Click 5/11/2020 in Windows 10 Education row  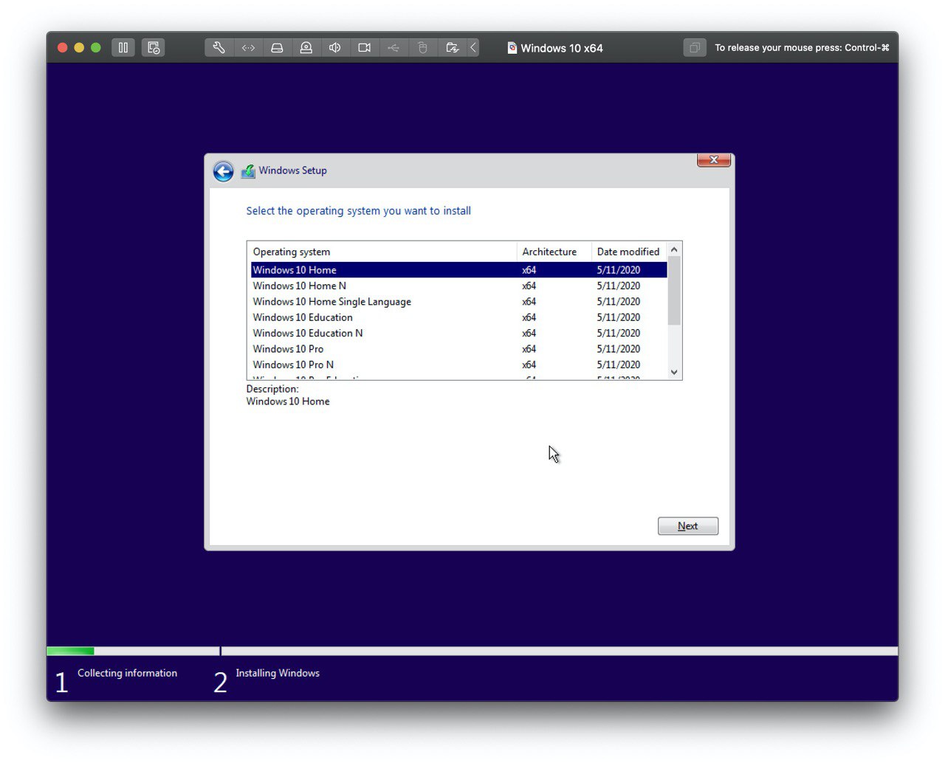coord(619,317)
